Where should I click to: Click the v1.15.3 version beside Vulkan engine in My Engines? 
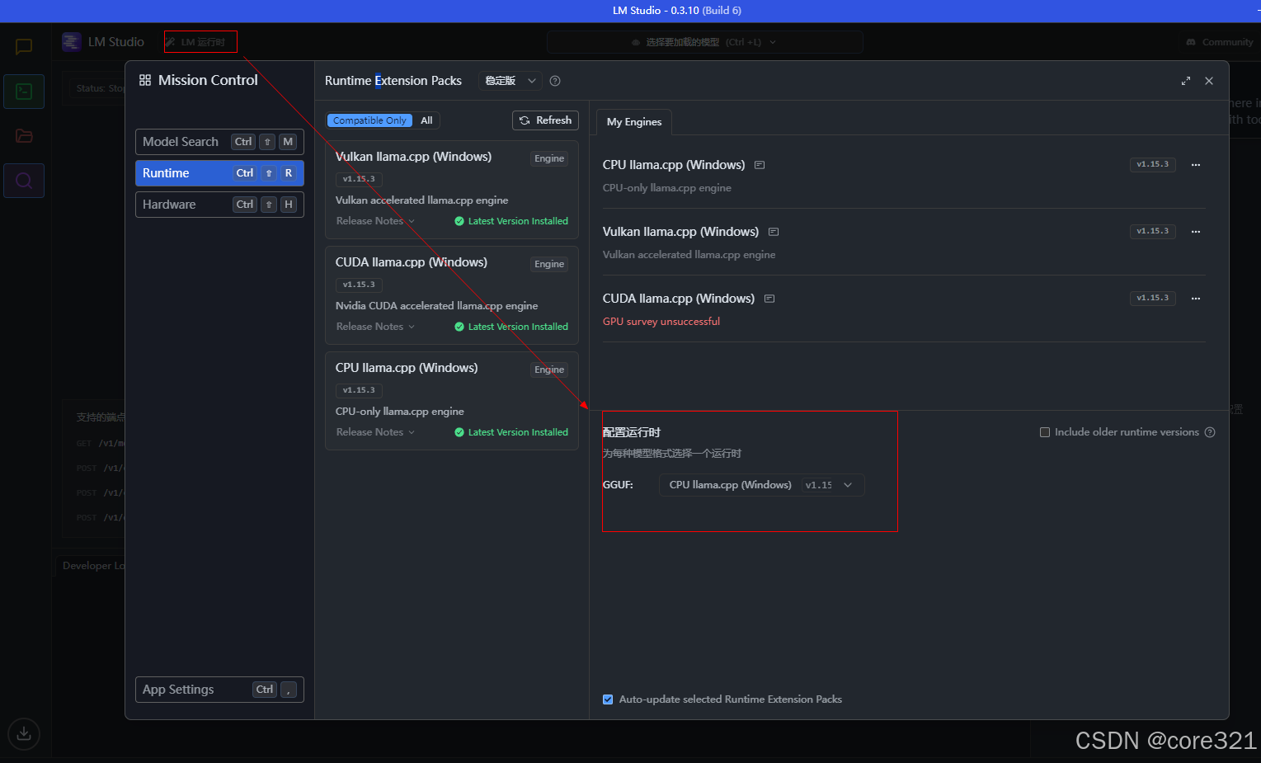click(x=1153, y=231)
